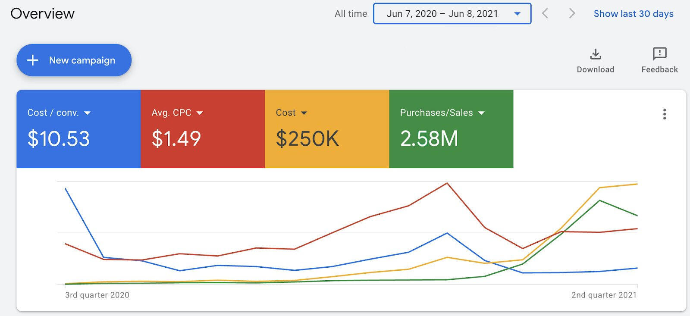Click the All time label
Viewport: 690px width, 316px height.
click(351, 14)
